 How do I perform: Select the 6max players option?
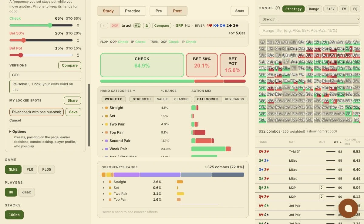[x=27, y=192]
